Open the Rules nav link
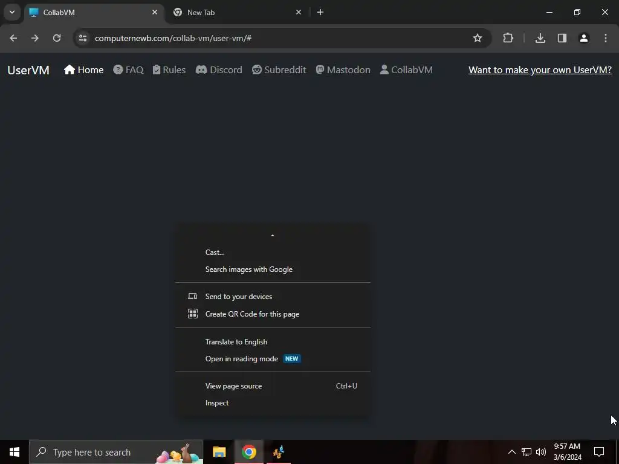 tap(169, 70)
